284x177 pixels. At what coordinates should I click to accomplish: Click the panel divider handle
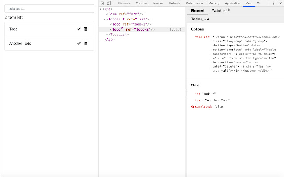pos(186,92)
